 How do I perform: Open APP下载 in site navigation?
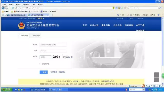(140, 25)
